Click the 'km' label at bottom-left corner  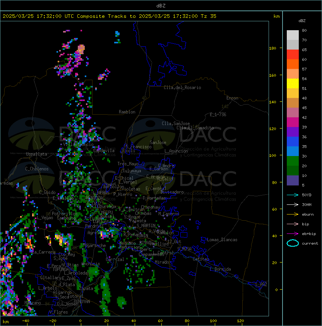point(6,322)
